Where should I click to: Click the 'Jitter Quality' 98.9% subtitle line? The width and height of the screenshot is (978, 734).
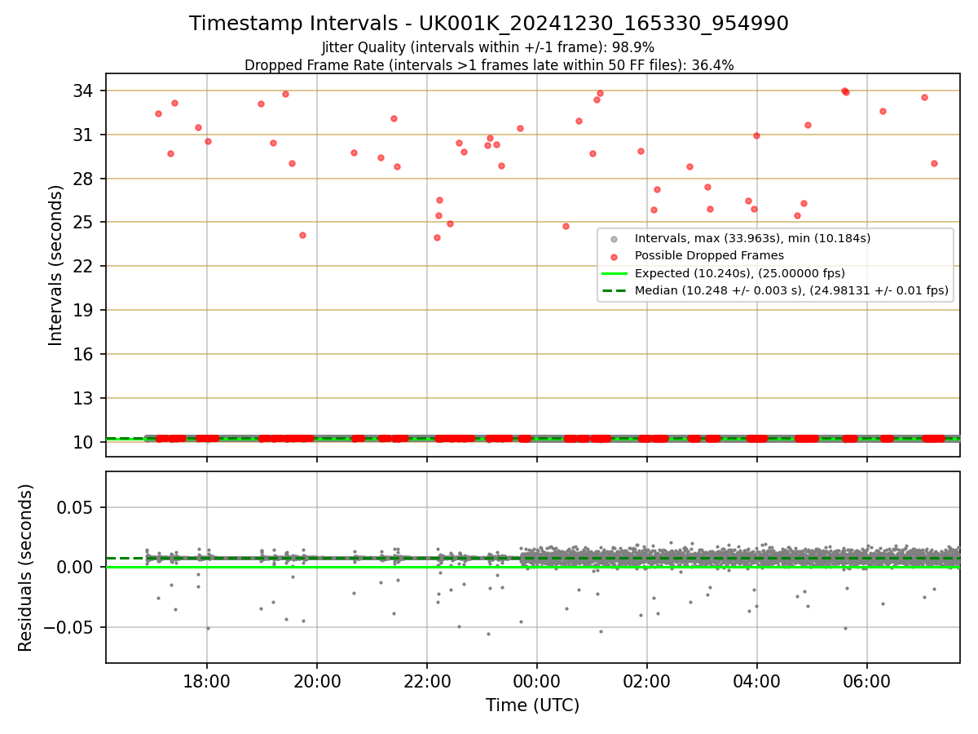tap(488, 48)
